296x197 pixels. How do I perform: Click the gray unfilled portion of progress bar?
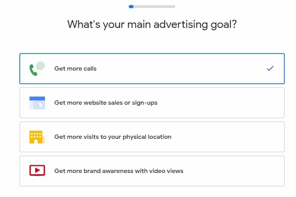155,6
